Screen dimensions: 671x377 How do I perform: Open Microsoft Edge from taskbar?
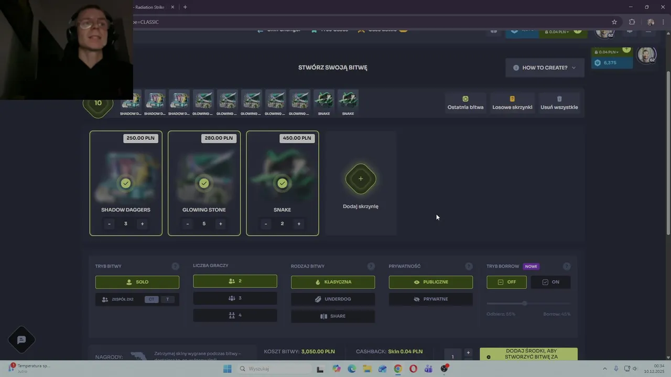click(351, 369)
